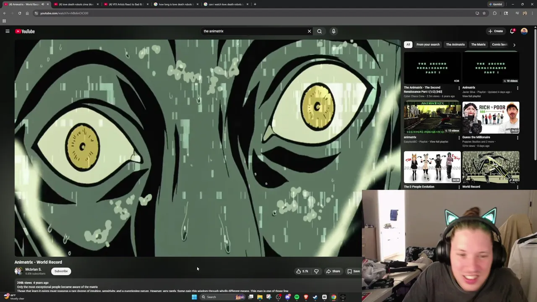The image size is (537, 302).
Task: Select The Matrix filter chip
Action: click(478, 44)
